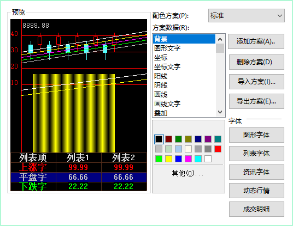Image resolution: width=293 pixels, height=226 pixels.
Task: Click the list scrollbar down arrow
Action: [220, 112]
